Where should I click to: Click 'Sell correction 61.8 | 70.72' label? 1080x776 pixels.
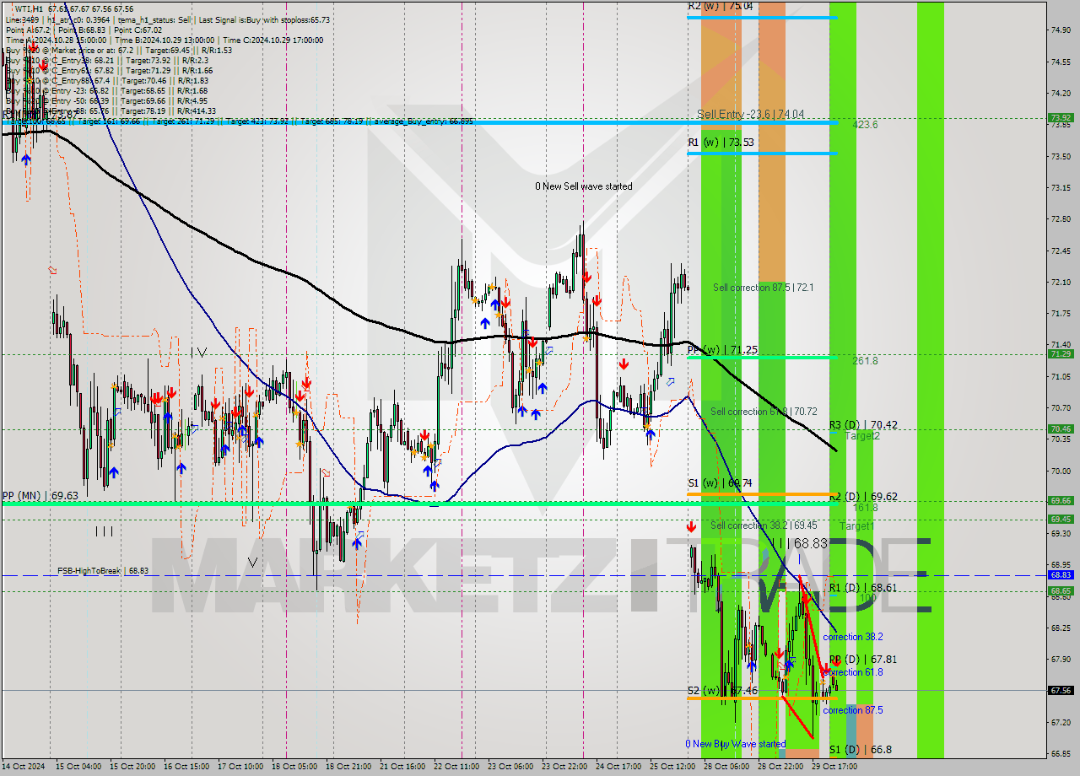tap(764, 412)
